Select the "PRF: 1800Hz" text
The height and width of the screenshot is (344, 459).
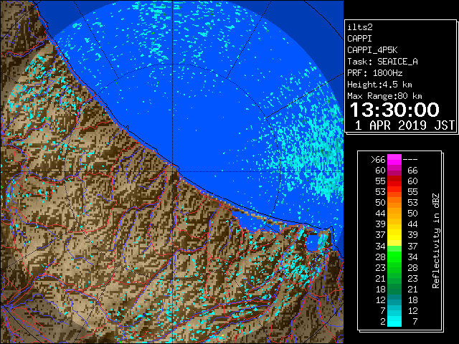(x=374, y=73)
